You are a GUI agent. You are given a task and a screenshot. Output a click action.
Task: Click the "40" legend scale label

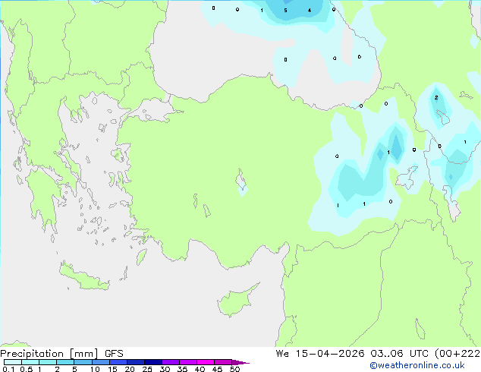tap(200, 369)
